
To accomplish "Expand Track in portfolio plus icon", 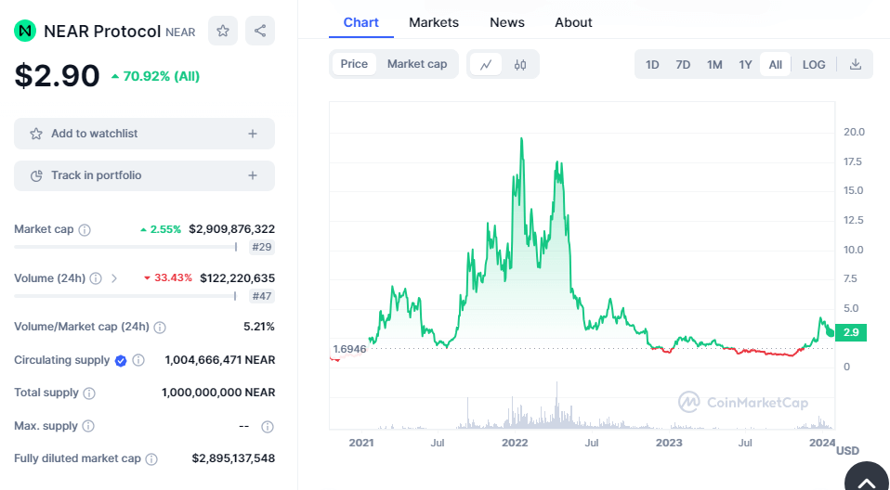I will point(253,175).
